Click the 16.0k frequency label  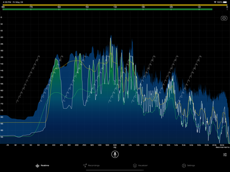pos(222,145)
